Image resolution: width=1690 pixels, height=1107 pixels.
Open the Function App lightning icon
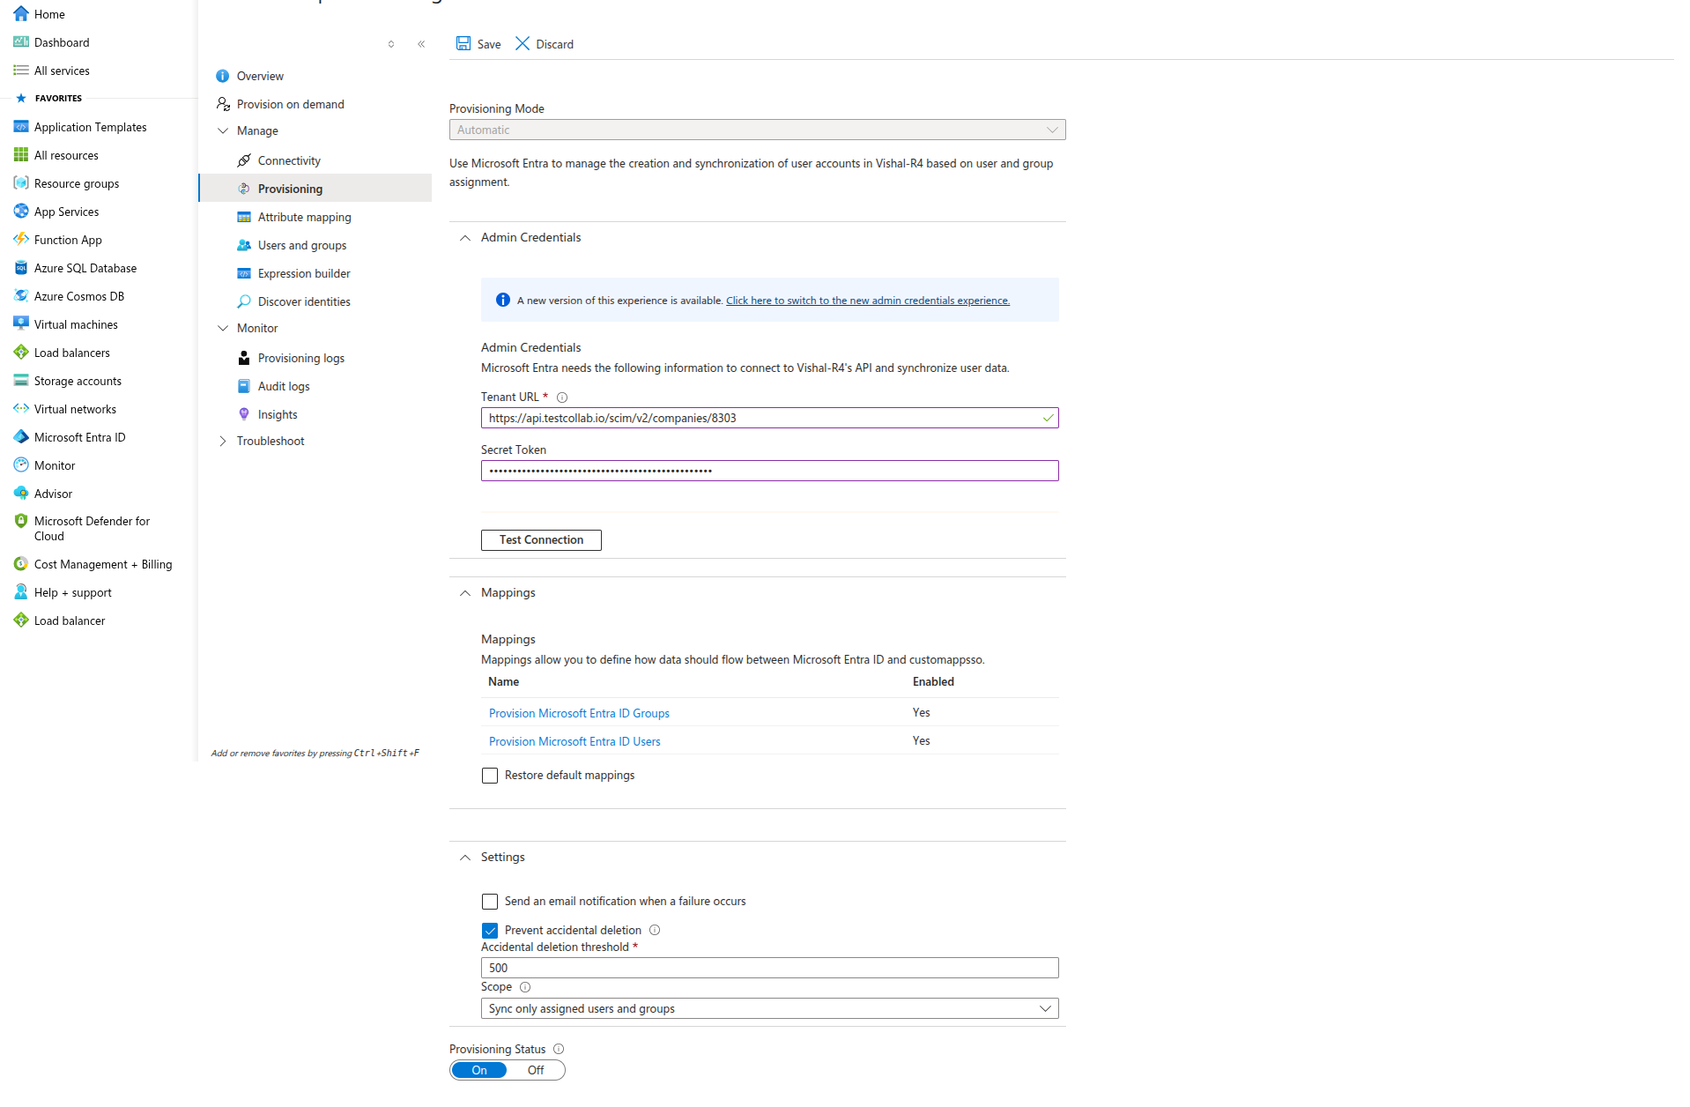click(21, 239)
